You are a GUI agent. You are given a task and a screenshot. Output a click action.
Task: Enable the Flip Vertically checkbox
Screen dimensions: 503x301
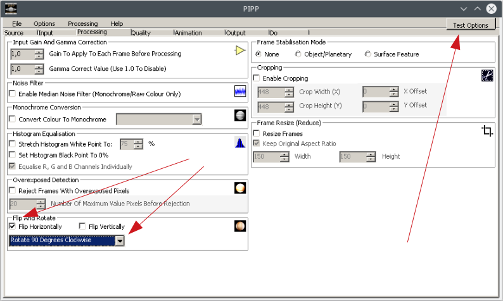(x=83, y=226)
